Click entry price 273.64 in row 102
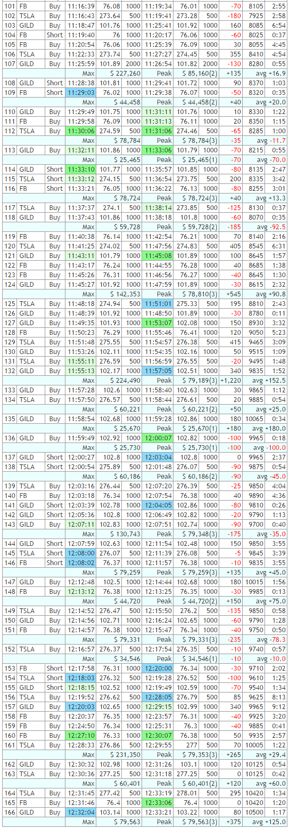The image size is (289, 829). pos(110,15)
